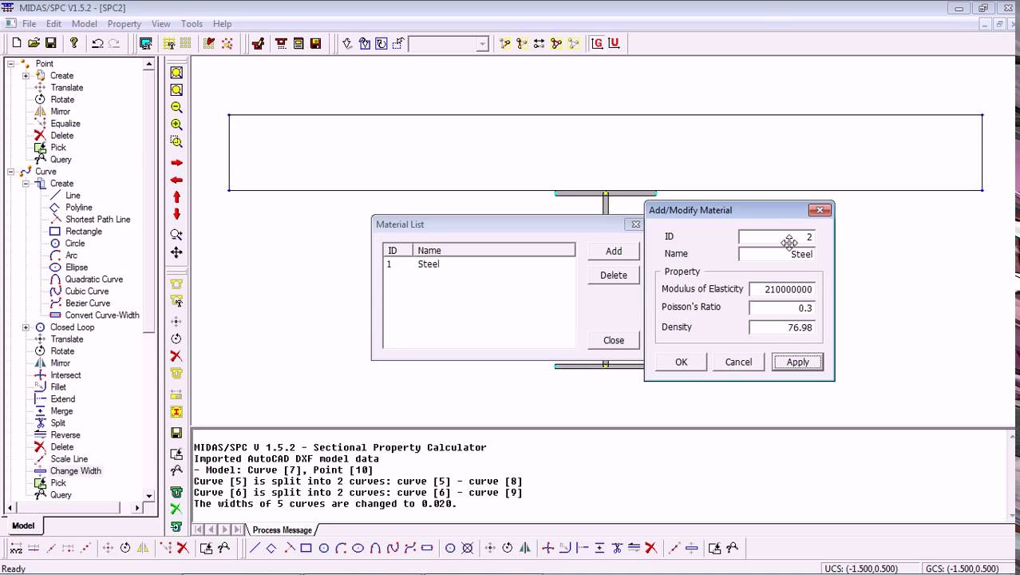This screenshot has height=575, width=1020.
Task: Select Shortest Path Line in the tree
Action: click(x=98, y=220)
